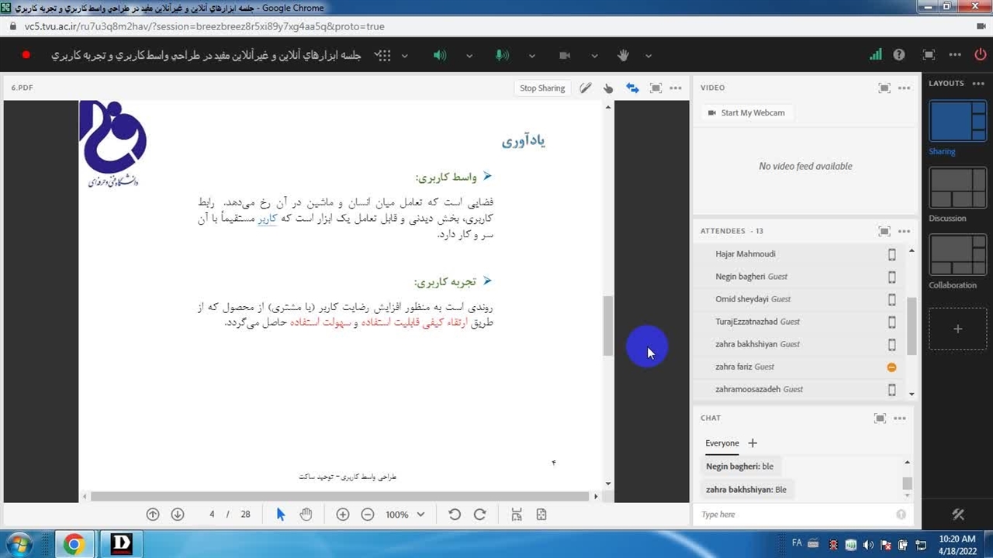993x558 pixels.
Task: Zoom in on the shared document
Action: (342, 515)
